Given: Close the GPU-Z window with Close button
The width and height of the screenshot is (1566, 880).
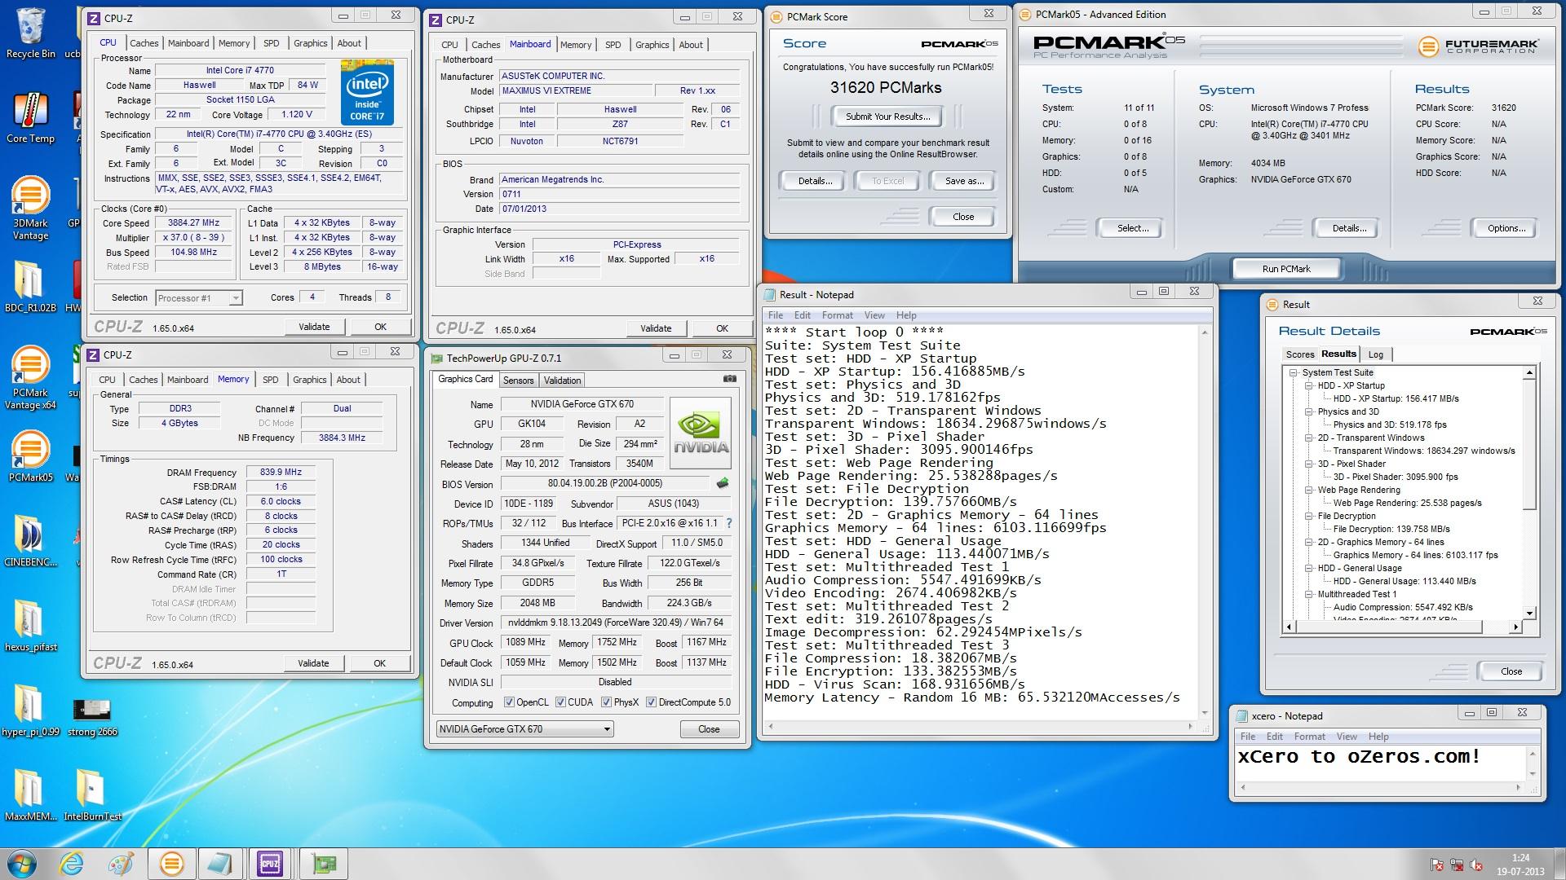Looking at the screenshot, I should pyautogui.click(x=709, y=729).
